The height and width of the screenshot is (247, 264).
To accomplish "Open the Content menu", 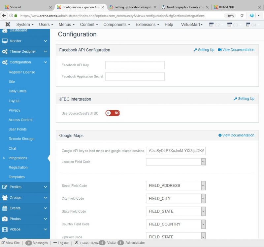I will (x=89, y=25).
